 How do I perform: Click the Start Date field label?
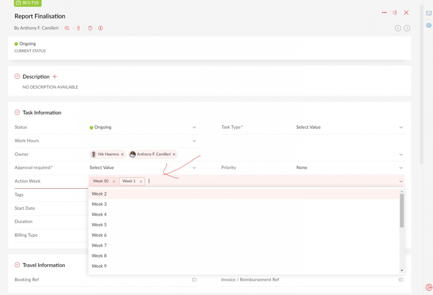[x=25, y=208]
